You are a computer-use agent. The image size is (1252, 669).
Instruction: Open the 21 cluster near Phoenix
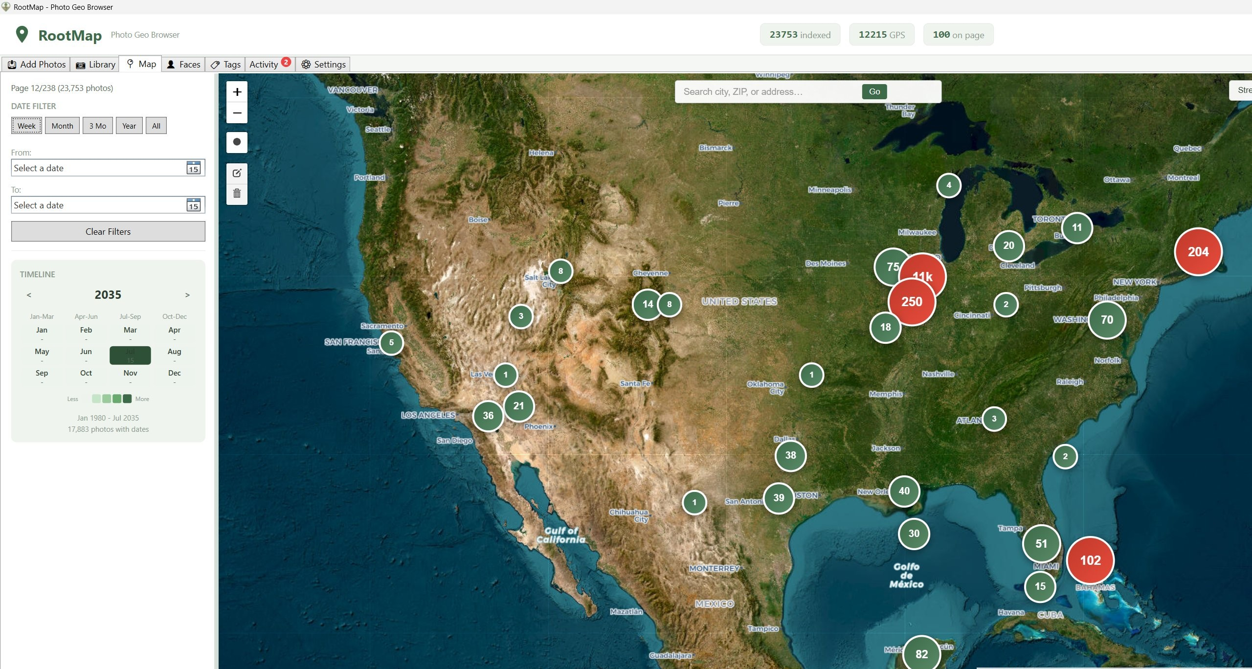[519, 406]
